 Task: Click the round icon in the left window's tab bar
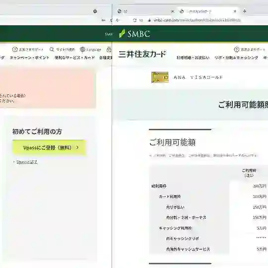click(95, 11)
